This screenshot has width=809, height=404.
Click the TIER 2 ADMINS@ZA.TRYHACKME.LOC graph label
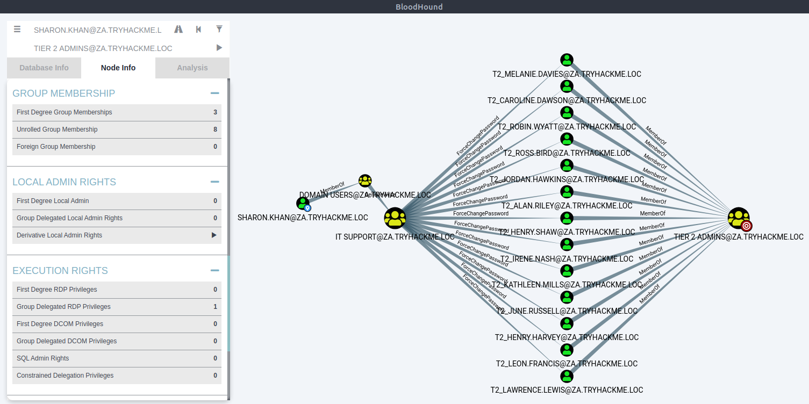(739, 237)
